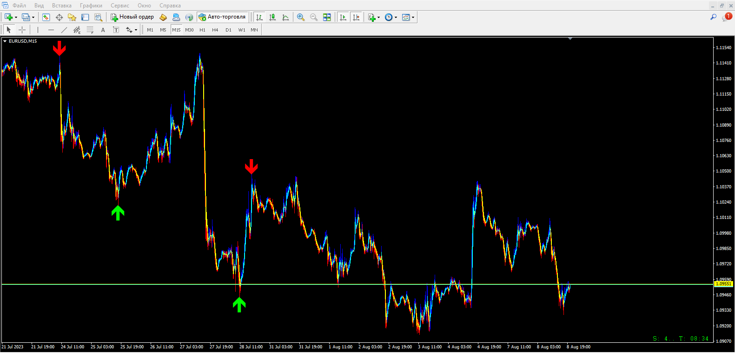
Task: Toggle chart auto scroll
Action: tap(343, 17)
